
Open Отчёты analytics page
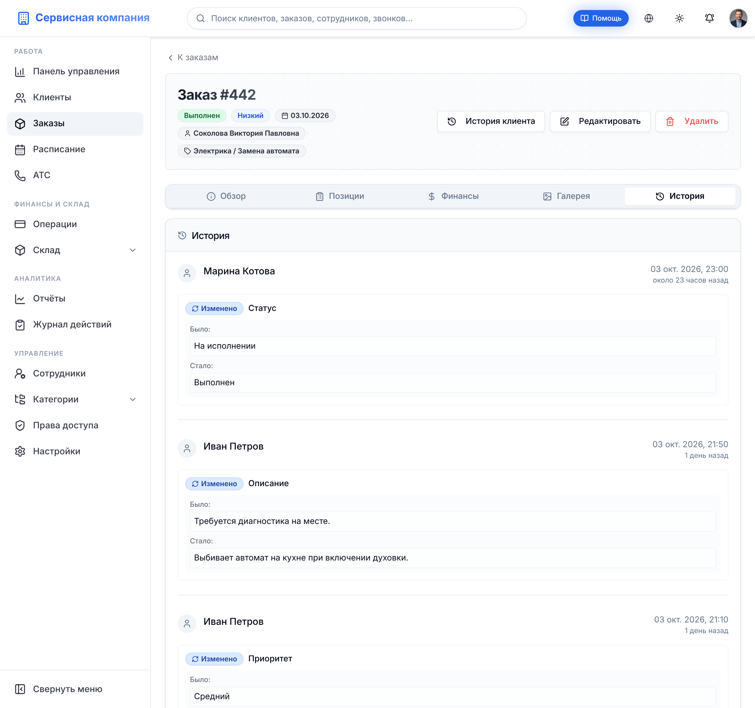75,299
